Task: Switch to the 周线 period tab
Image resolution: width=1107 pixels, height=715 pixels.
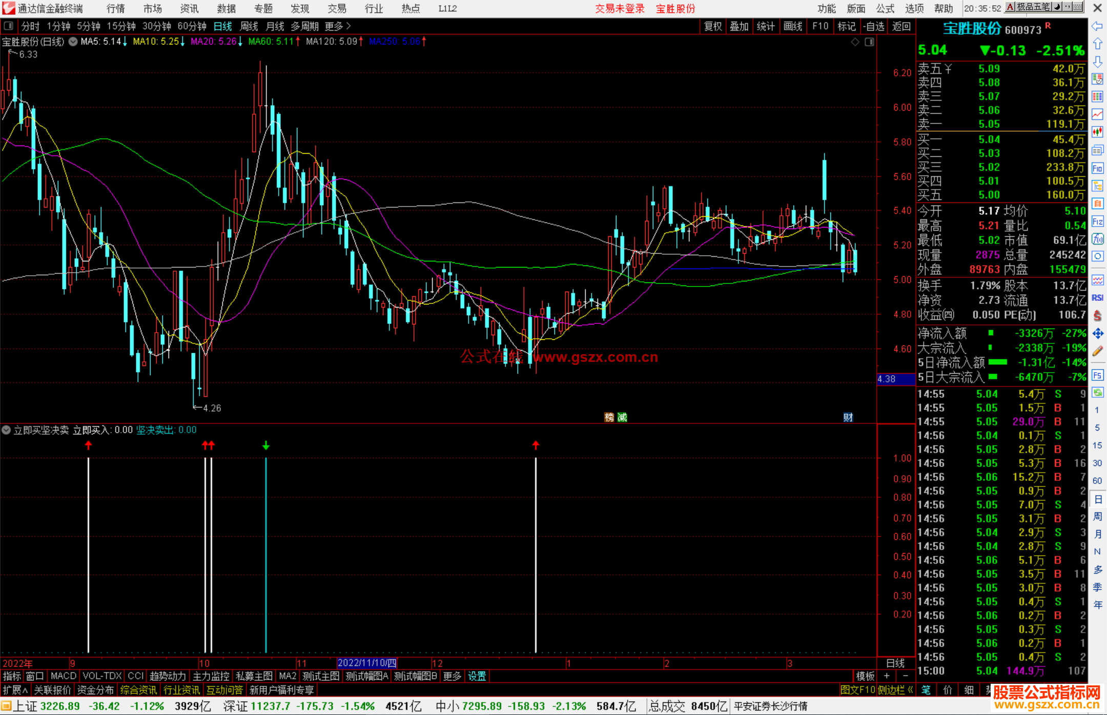Action: coord(249,26)
